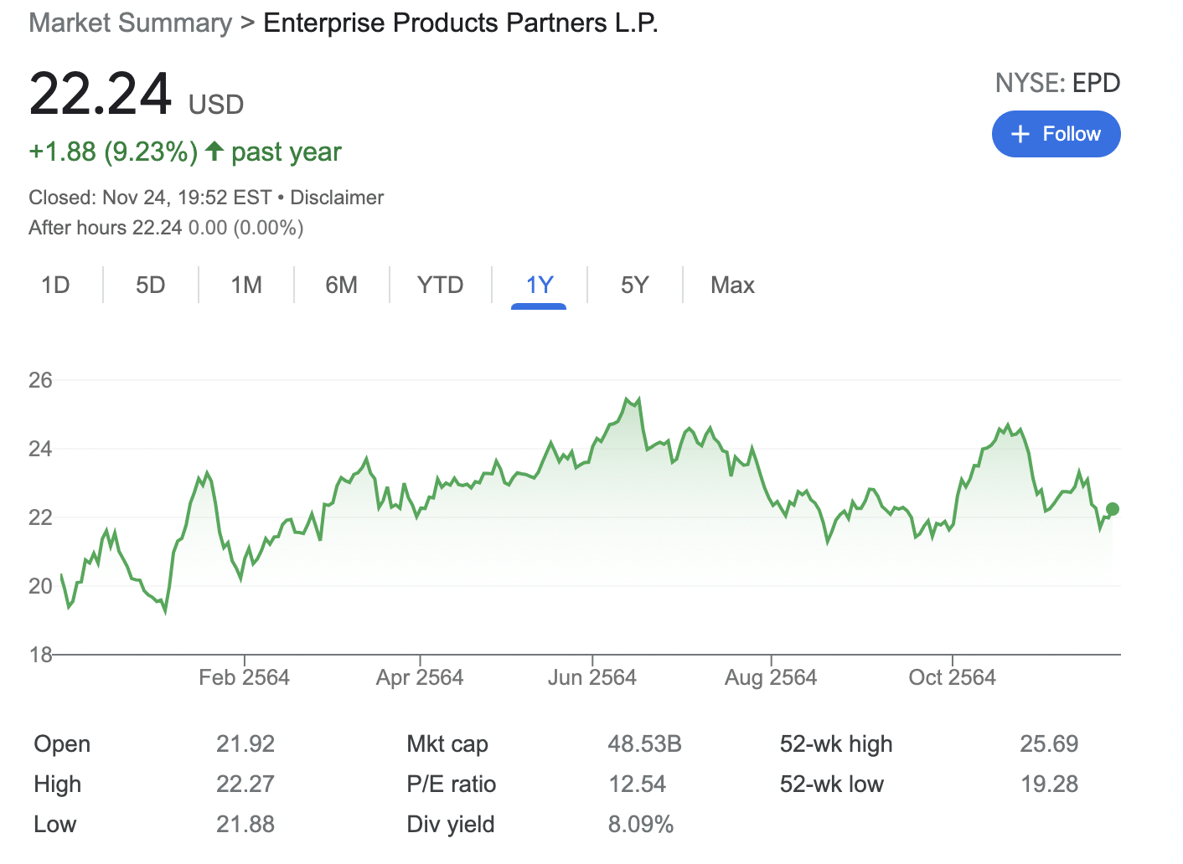Click the Low value 21.88

(x=245, y=824)
